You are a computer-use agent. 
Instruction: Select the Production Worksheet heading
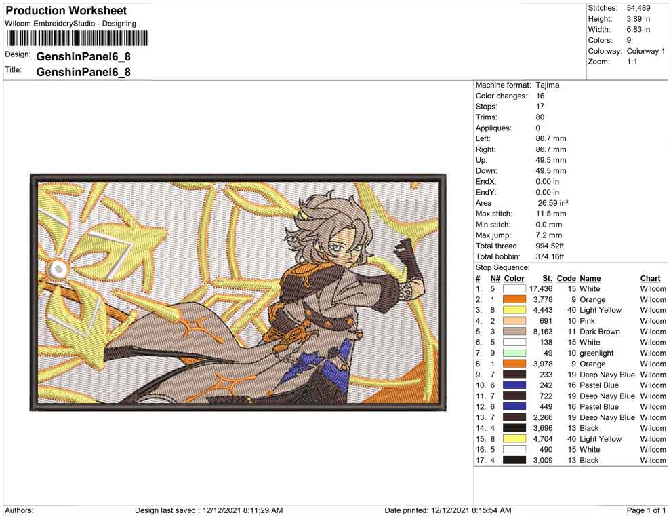(66, 11)
